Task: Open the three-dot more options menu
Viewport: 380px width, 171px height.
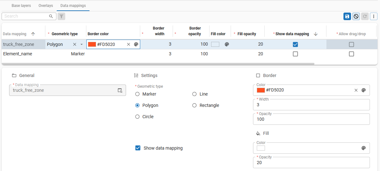Action: pos(374,16)
